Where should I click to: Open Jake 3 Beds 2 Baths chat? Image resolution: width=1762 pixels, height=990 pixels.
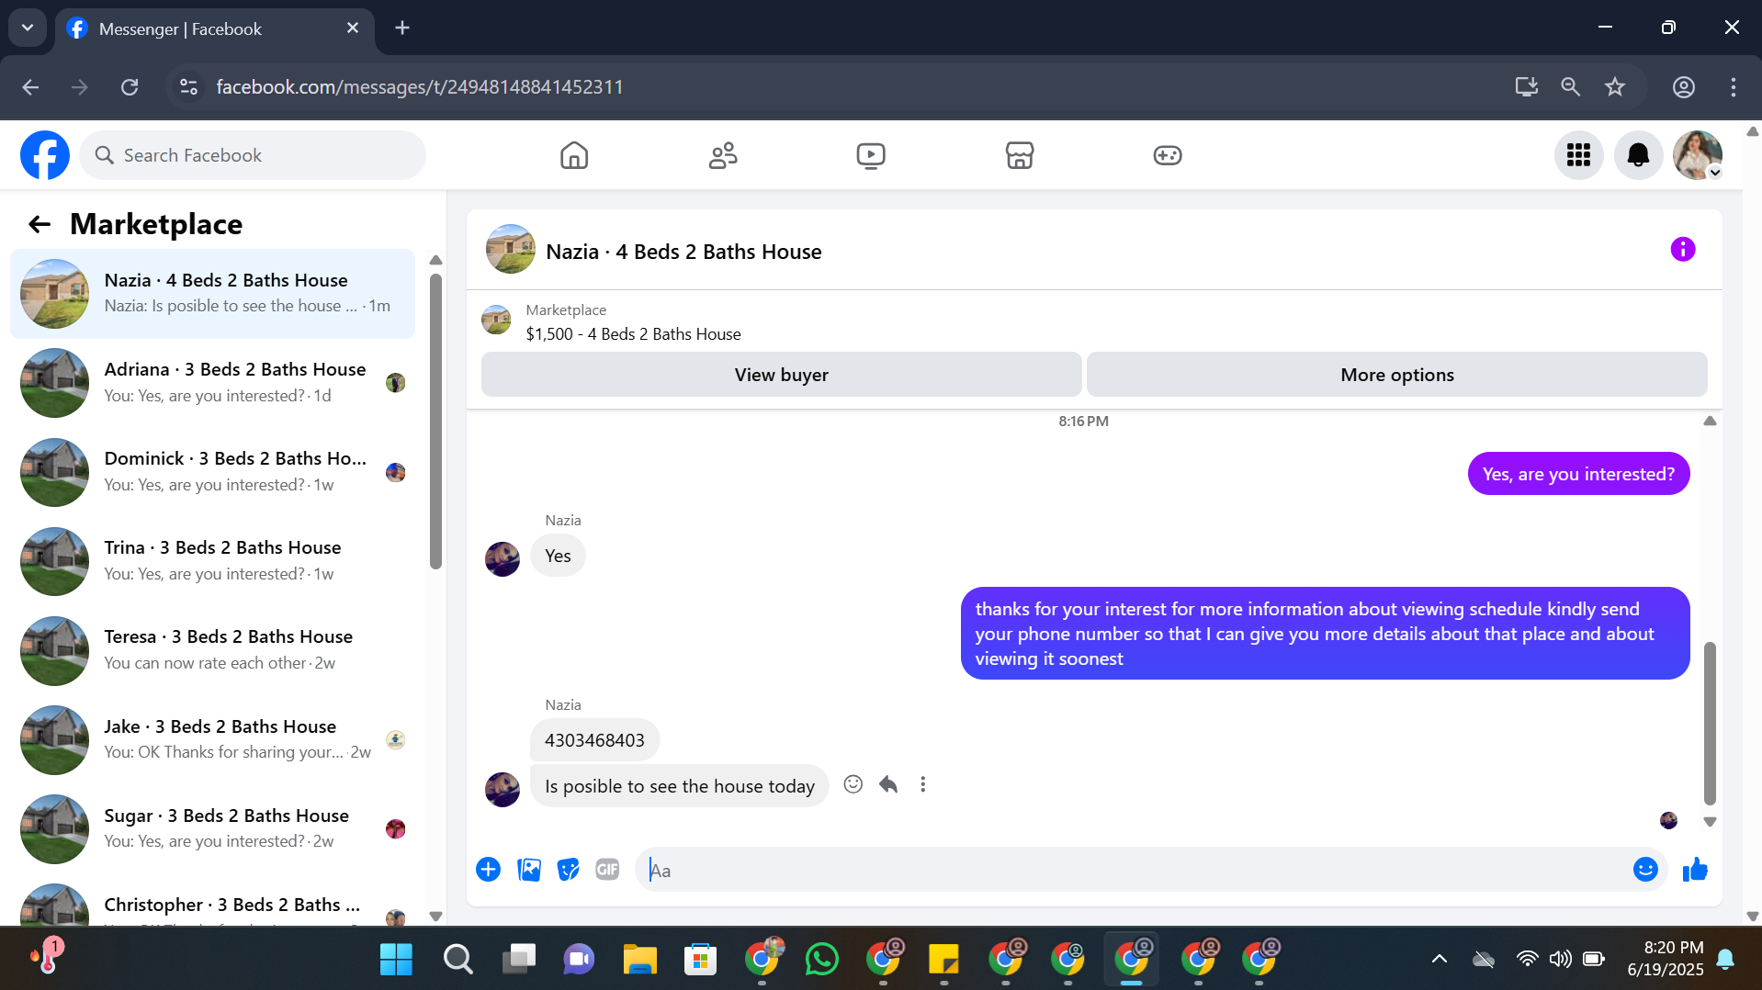(x=212, y=739)
